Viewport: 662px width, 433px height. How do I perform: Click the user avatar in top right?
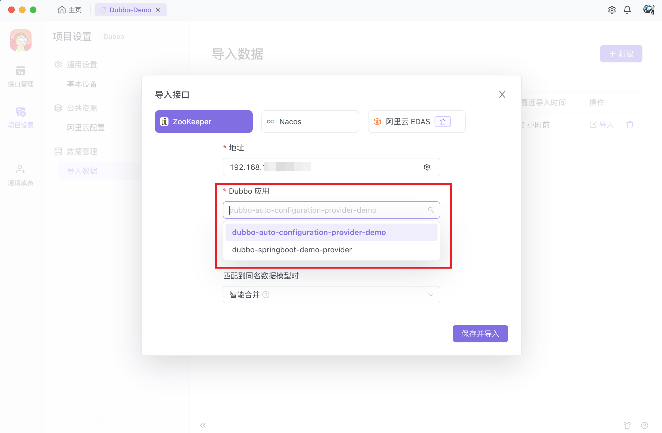[x=648, y=10]
